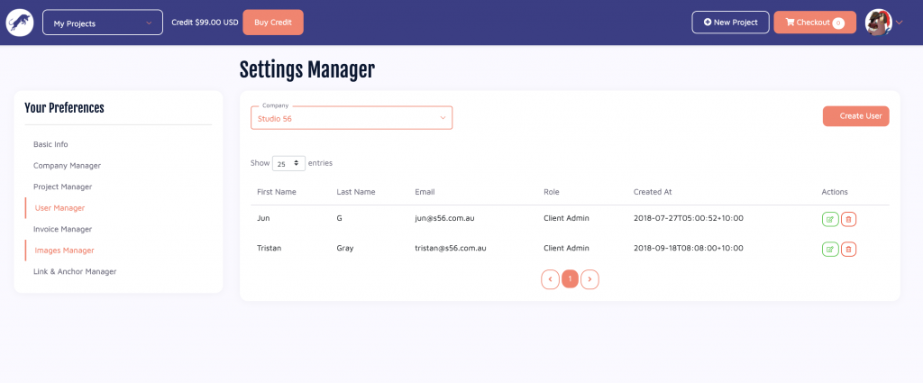Open Basic Info preferences
The width and height of the screenshot is (923, 383).
point(50,144)
